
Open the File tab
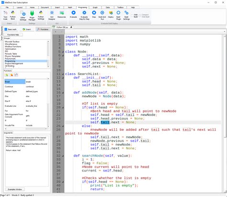click(x=7, y=7)
